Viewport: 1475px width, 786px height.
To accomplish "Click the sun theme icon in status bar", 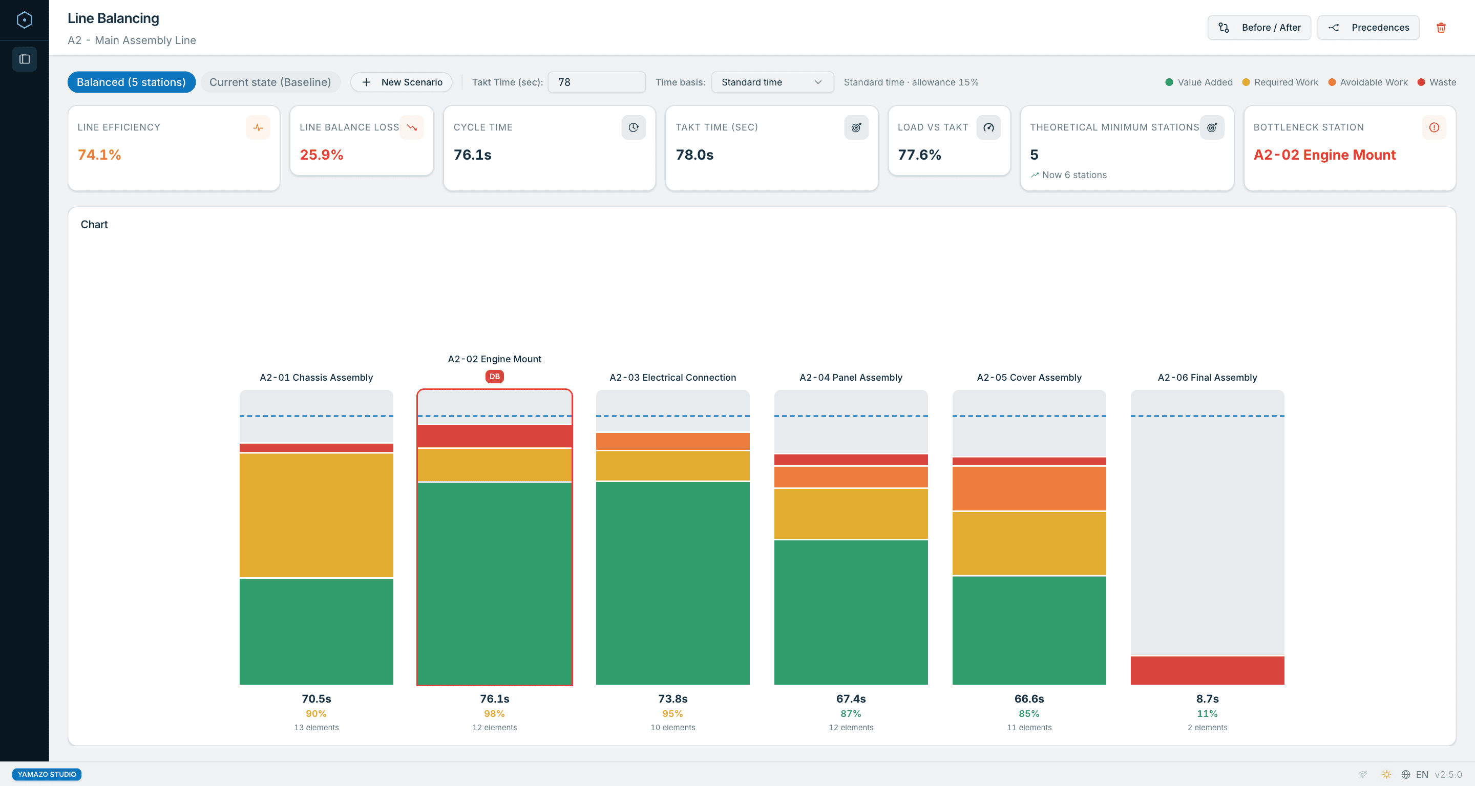I will (1386, 774).
